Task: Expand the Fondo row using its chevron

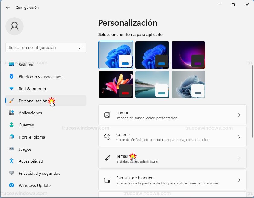Action: point(239,115)
